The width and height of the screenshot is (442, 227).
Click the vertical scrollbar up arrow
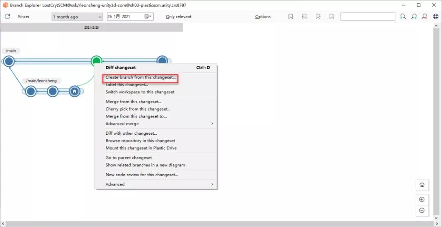436,26
